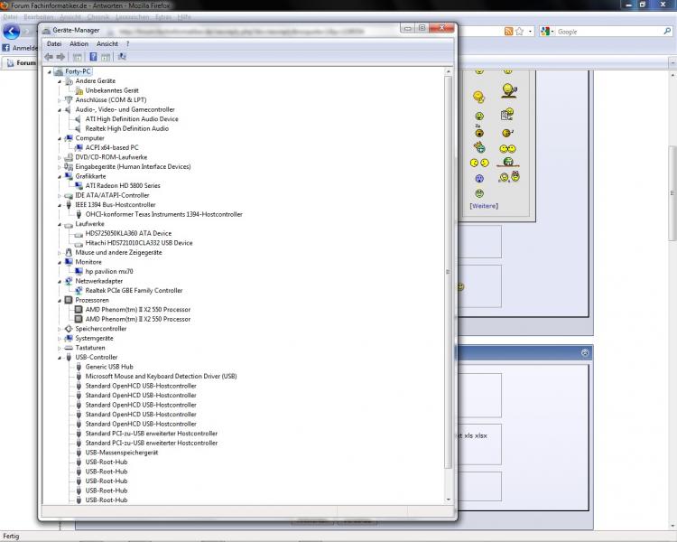Click the Back arrow in Geräte-Manager toolbar
Screen dimensions: 677x542
pyautogui.click(x=49, y=57)
